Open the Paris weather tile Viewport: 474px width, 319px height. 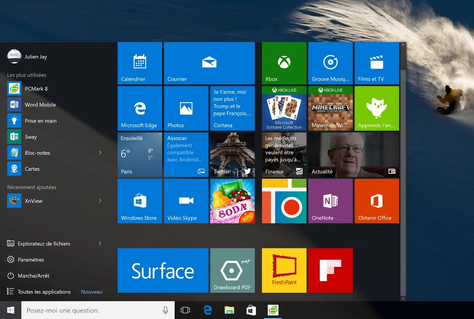pyautogui.click(x=140, y=155)
